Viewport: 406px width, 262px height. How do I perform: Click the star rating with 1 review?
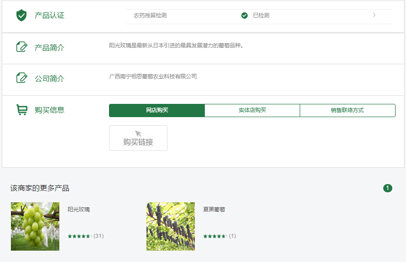[219, 236]
